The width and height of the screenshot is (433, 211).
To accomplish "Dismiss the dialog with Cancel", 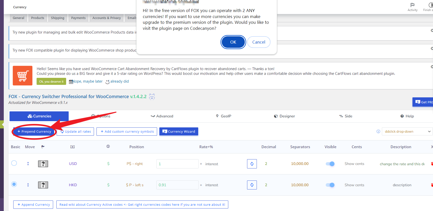I will point(259,42).
